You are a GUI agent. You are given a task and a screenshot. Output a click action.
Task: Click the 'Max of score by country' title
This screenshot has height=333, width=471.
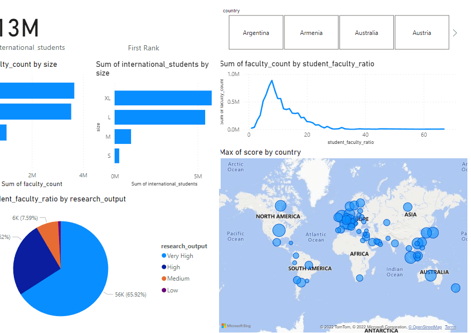pyautogui.click(x=260, y=152)
